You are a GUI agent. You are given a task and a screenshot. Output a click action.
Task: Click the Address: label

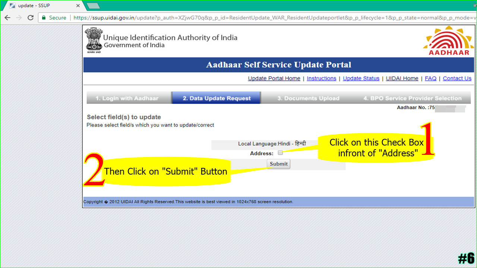[262, 153]
